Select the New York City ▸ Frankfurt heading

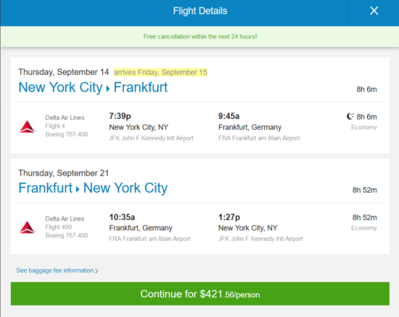coord(93,88)
